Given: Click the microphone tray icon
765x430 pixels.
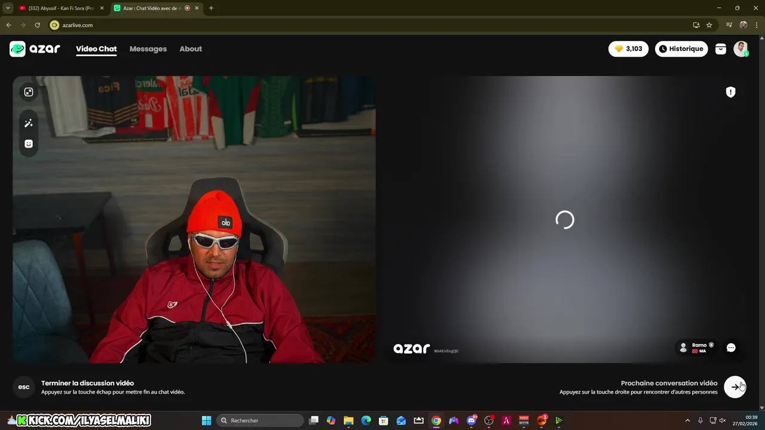Looking at the screenshot, I should coord(700,420).
